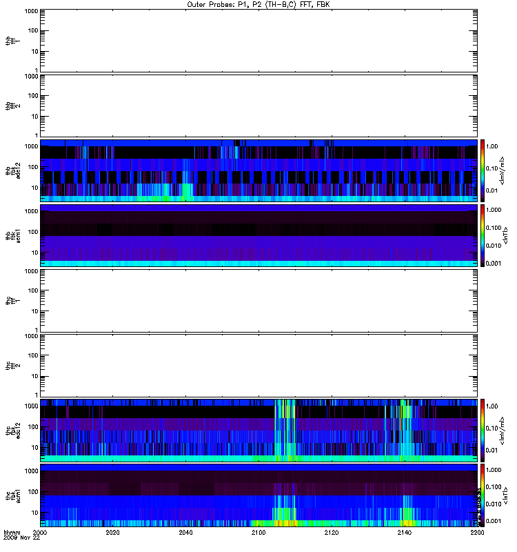Click the empty thc fff 2 plot panel
The height and width of the screenshot is (552, 517).
[x=258, y=366]
